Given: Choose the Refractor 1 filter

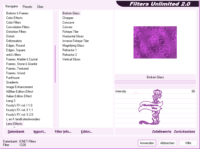Looking at the screenshot, I should point(69,50).
